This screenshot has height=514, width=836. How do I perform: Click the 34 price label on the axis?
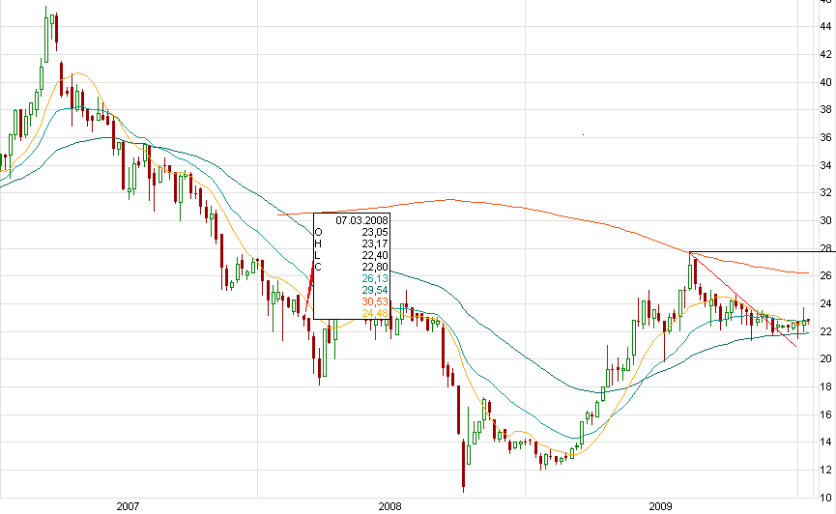tap(826, 165)
